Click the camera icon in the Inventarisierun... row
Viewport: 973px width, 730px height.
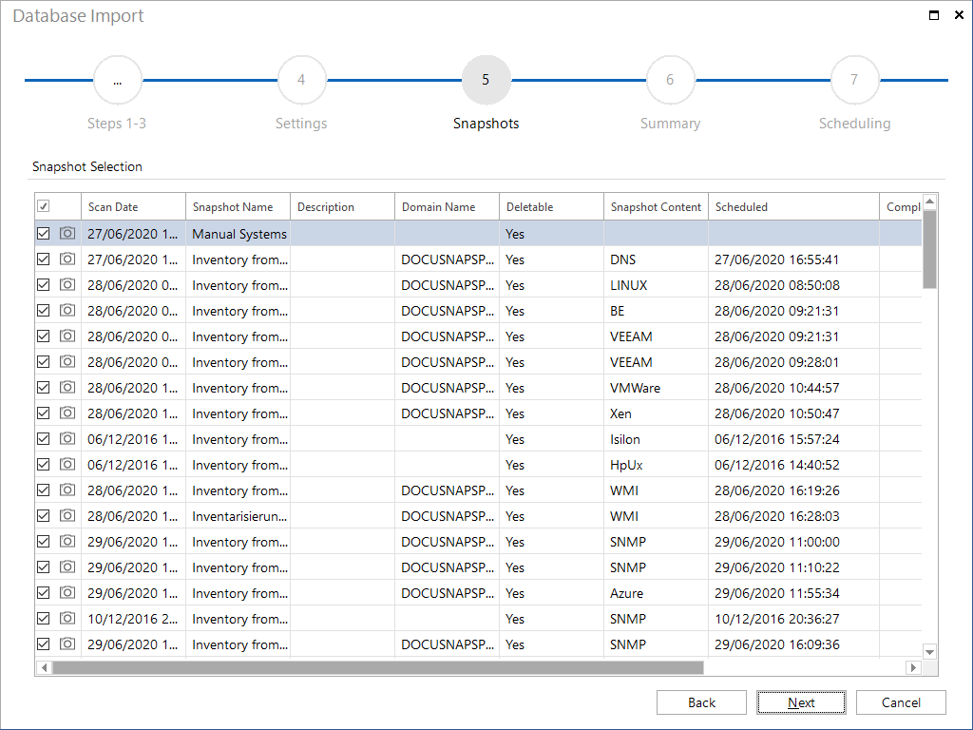pyautogui.click(x=67, y=516)
